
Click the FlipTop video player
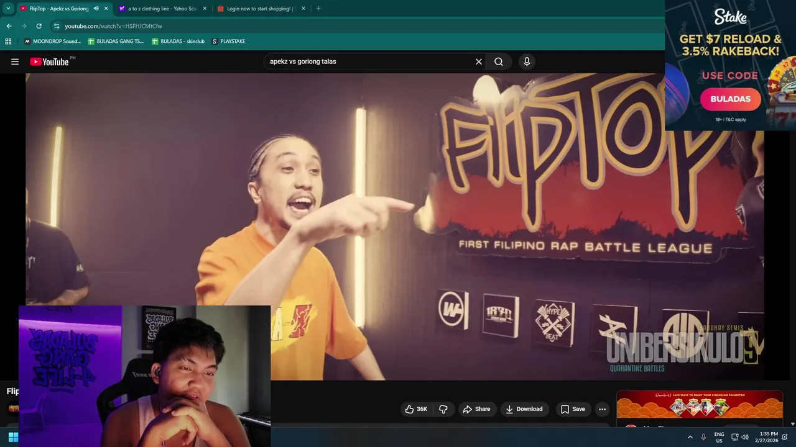(x=394, y=227)
